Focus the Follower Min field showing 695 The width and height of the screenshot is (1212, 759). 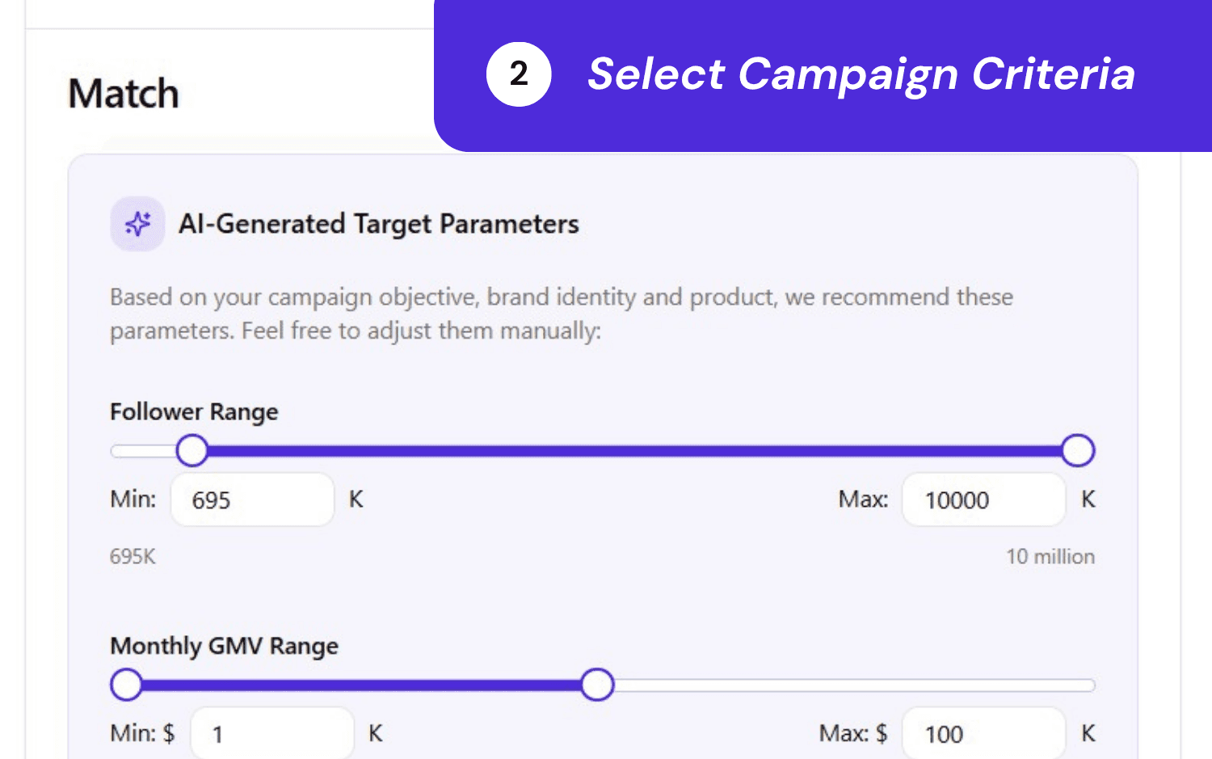(252, 500)
